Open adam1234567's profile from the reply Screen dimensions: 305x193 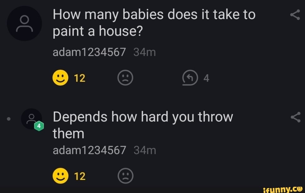[89, 150]
